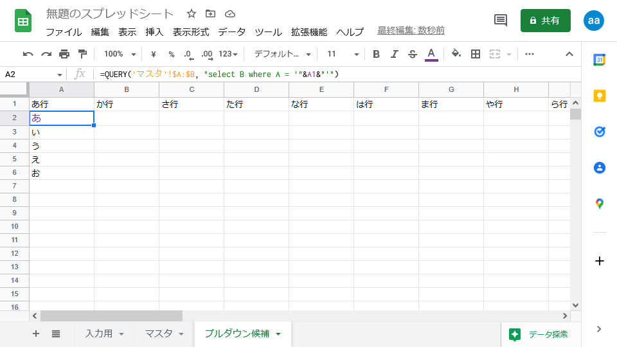
Task: Open the Name box dropdown arrow
Action: [x=59, y=75]
